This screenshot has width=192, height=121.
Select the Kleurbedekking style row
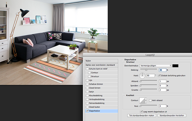[x=102, y=96]
